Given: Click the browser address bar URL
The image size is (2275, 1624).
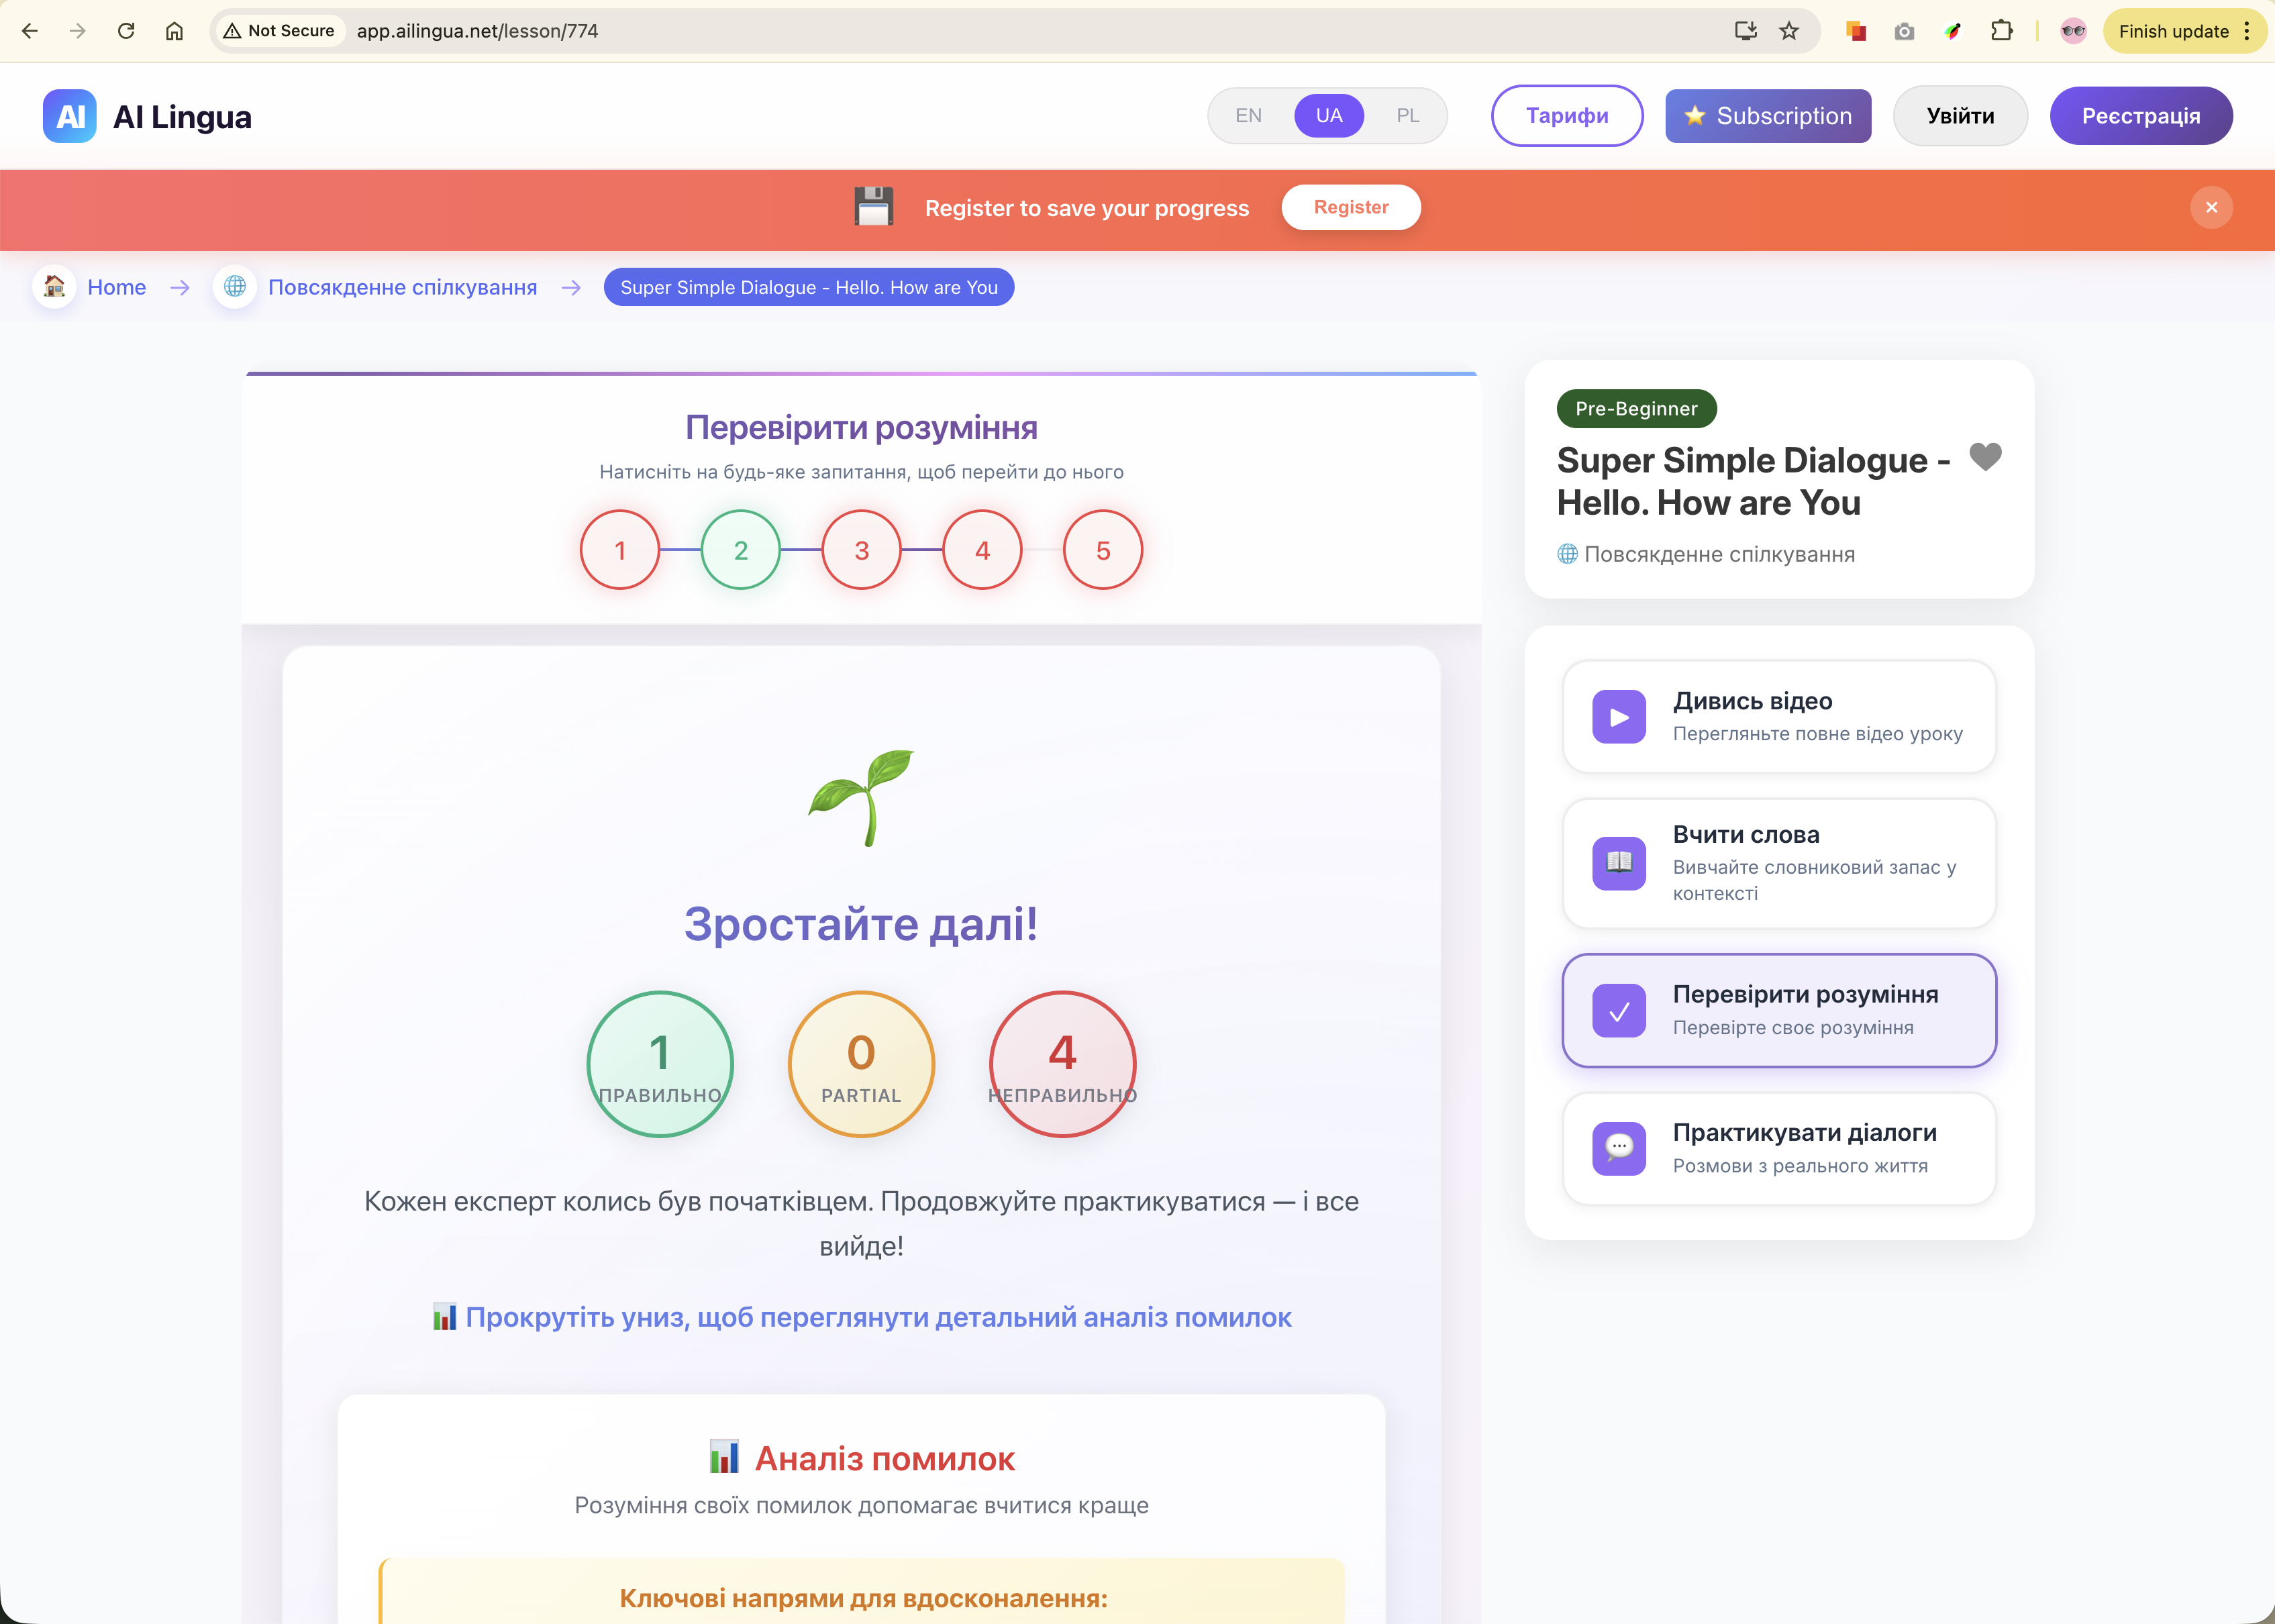Looking at the screenshot, I should click(x=477, y=31).
